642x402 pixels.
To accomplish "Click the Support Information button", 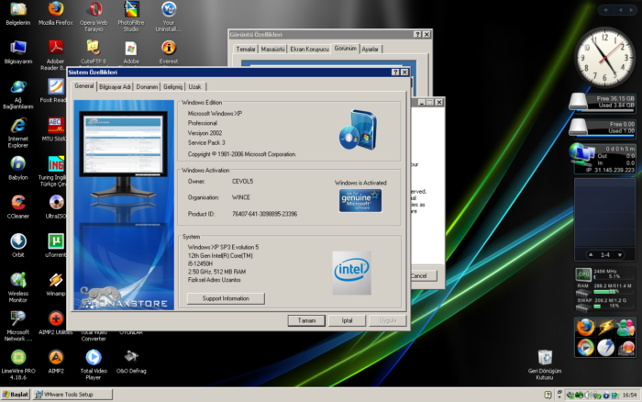I will [x=226, y=298].
